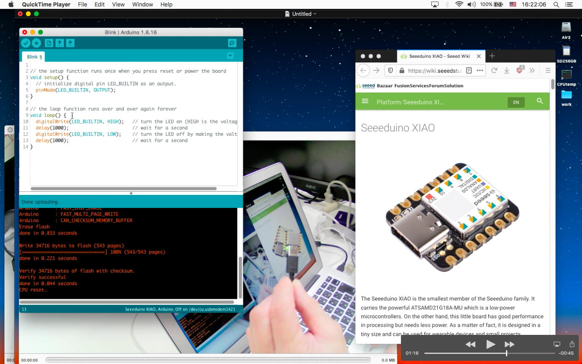Open the Help menu
Image resolution: width=582 pixels, height=364 pixels.
coord(166,4)
